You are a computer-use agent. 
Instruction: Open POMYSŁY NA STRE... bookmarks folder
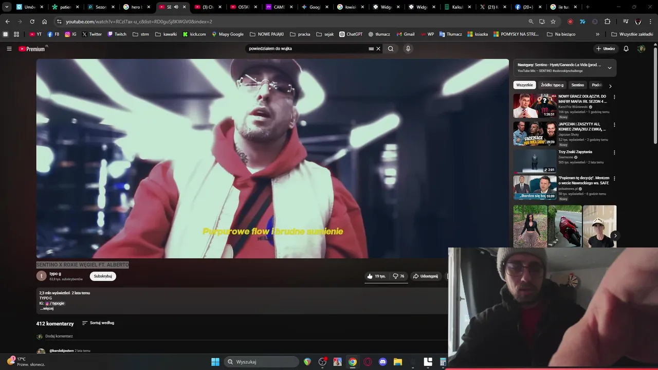tap(516, 34)
